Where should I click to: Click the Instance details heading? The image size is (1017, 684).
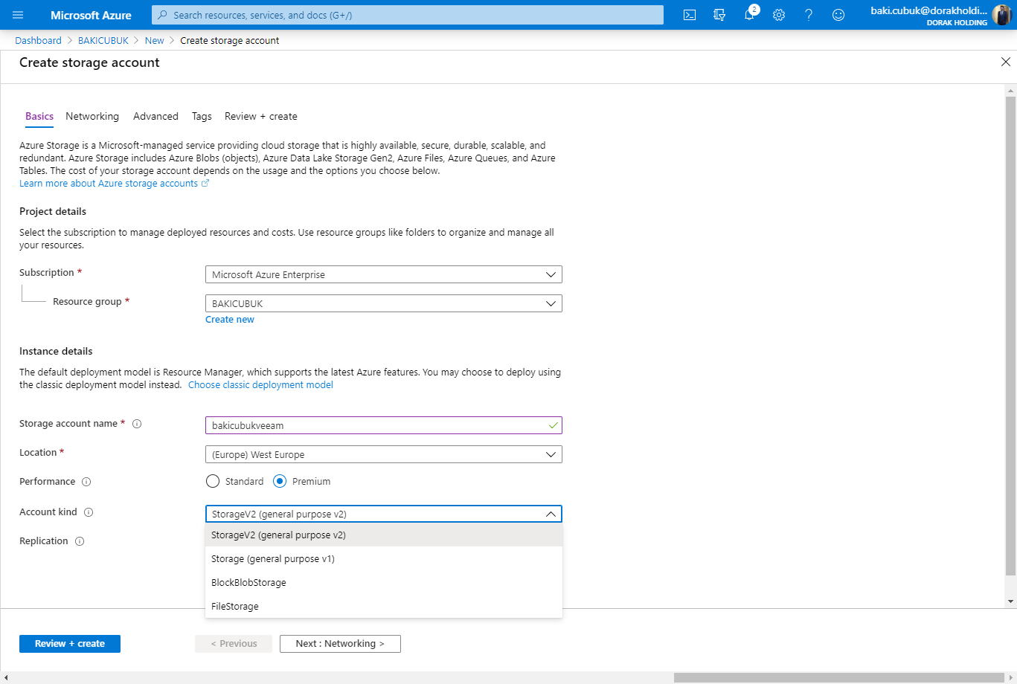pyautogui.click(x=56, y=351)
